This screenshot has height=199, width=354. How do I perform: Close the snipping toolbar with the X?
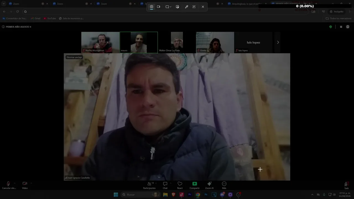[203, 7]
